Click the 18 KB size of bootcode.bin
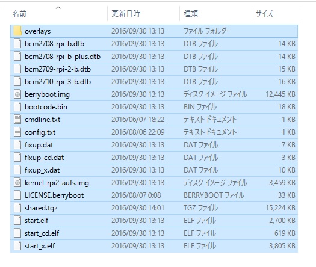 [x=287, y=107]
